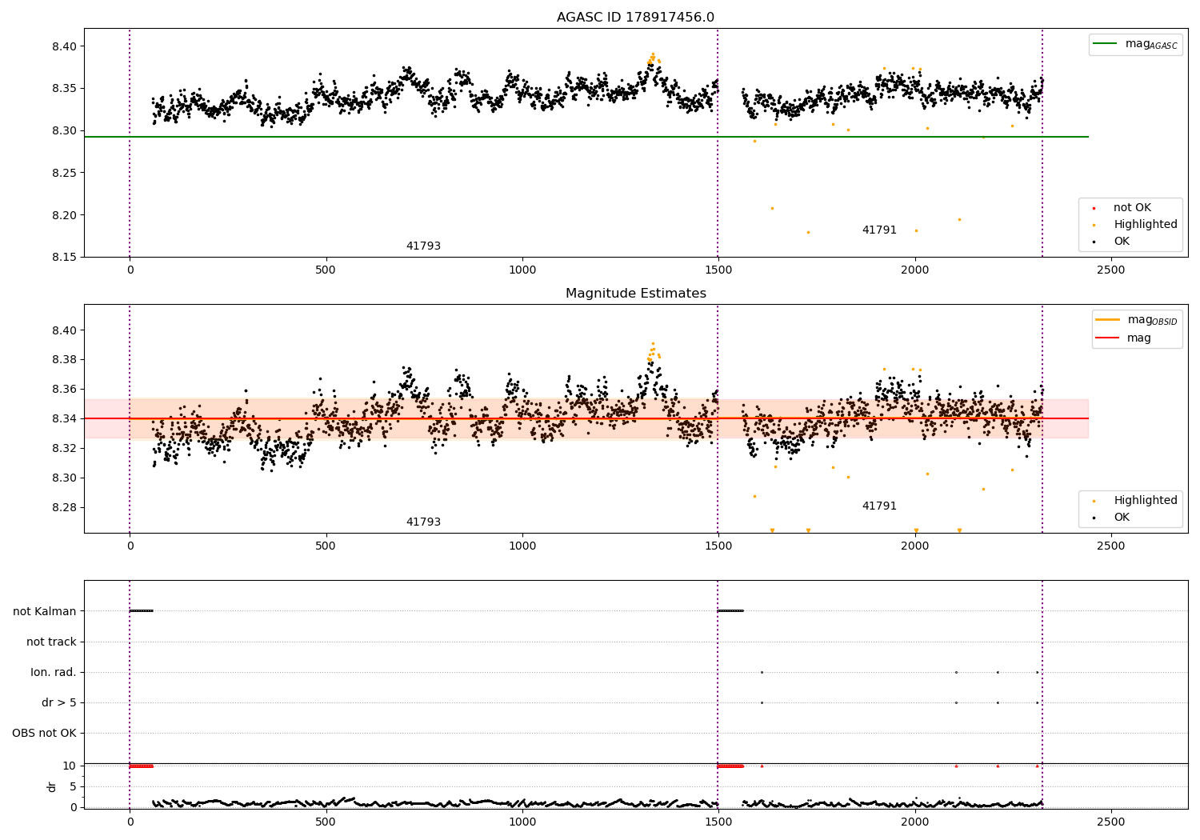Click the 'OK' marker in middle plot legend

click(x=1094, y=518)
